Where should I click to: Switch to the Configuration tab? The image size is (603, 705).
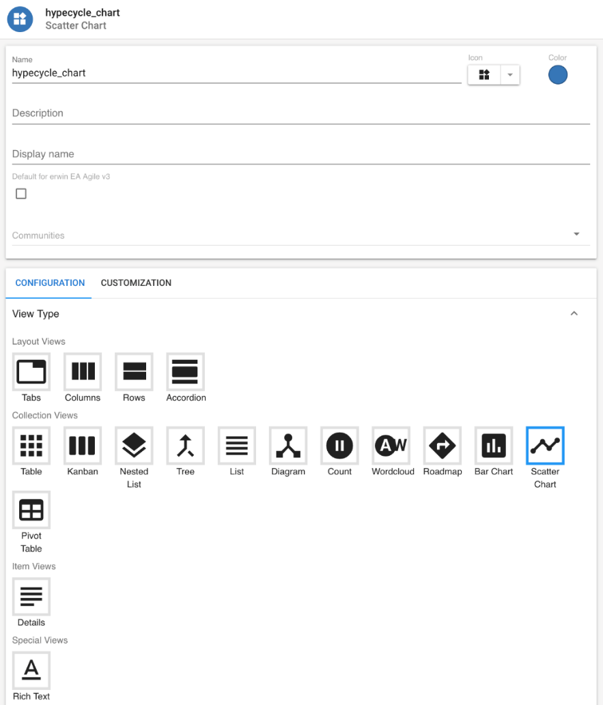[x=50, y=283]
